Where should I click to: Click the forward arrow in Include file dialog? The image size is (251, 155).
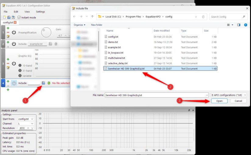[x=81, y=17]
